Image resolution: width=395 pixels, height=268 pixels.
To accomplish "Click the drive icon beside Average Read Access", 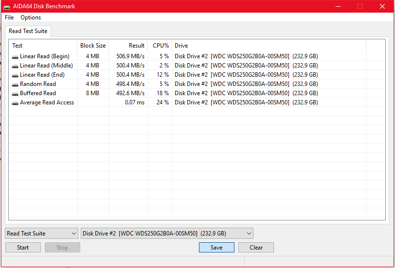I will (15, 103).
